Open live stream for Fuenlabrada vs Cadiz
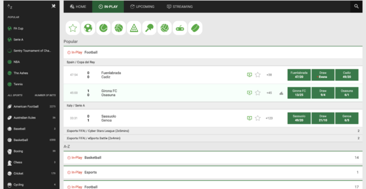This screenshot has height=189, width=366. pyautogui.click(x=250, y=75)
